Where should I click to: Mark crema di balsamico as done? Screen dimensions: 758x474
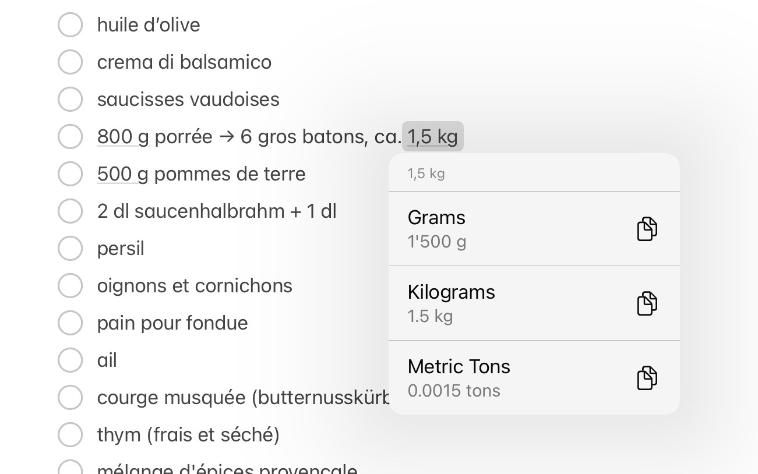[x=70, y=62]
